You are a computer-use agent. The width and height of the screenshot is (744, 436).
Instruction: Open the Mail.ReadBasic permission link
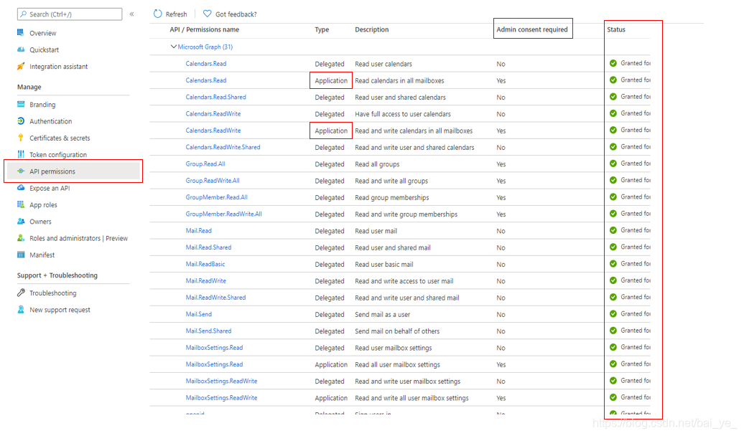pos(205,264)
